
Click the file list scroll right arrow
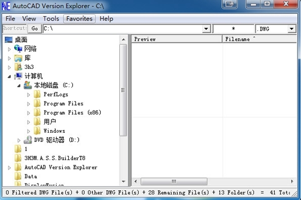click(x=292, y=181)
